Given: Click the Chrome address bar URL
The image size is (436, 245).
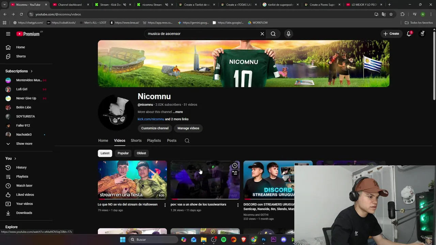Looking at the screenshot, I should click(58, 14).
